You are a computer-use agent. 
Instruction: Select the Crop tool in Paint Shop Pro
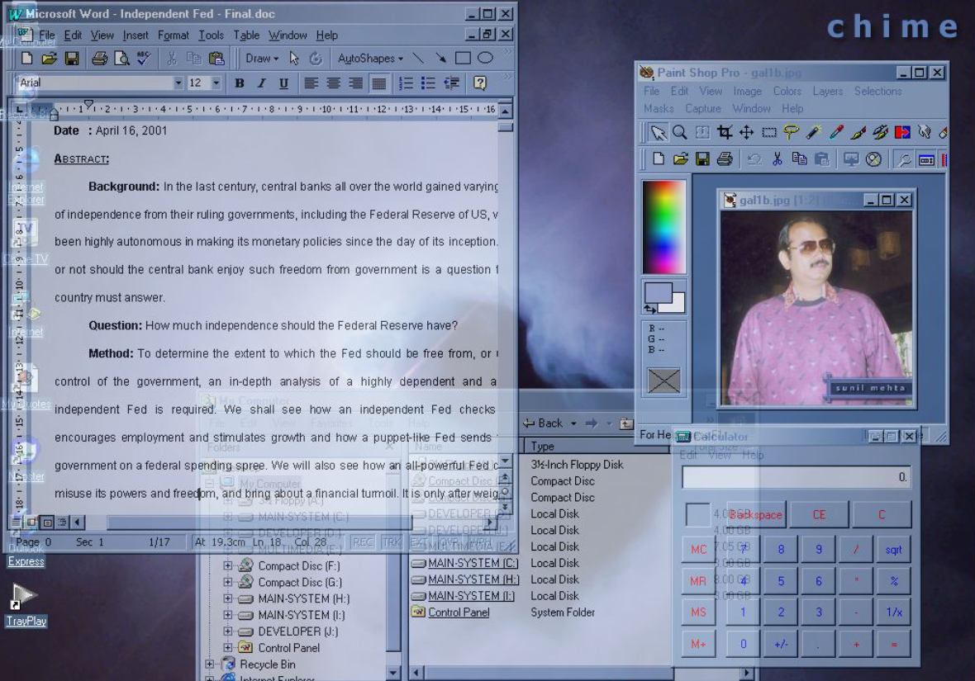[x=725, y=132]
